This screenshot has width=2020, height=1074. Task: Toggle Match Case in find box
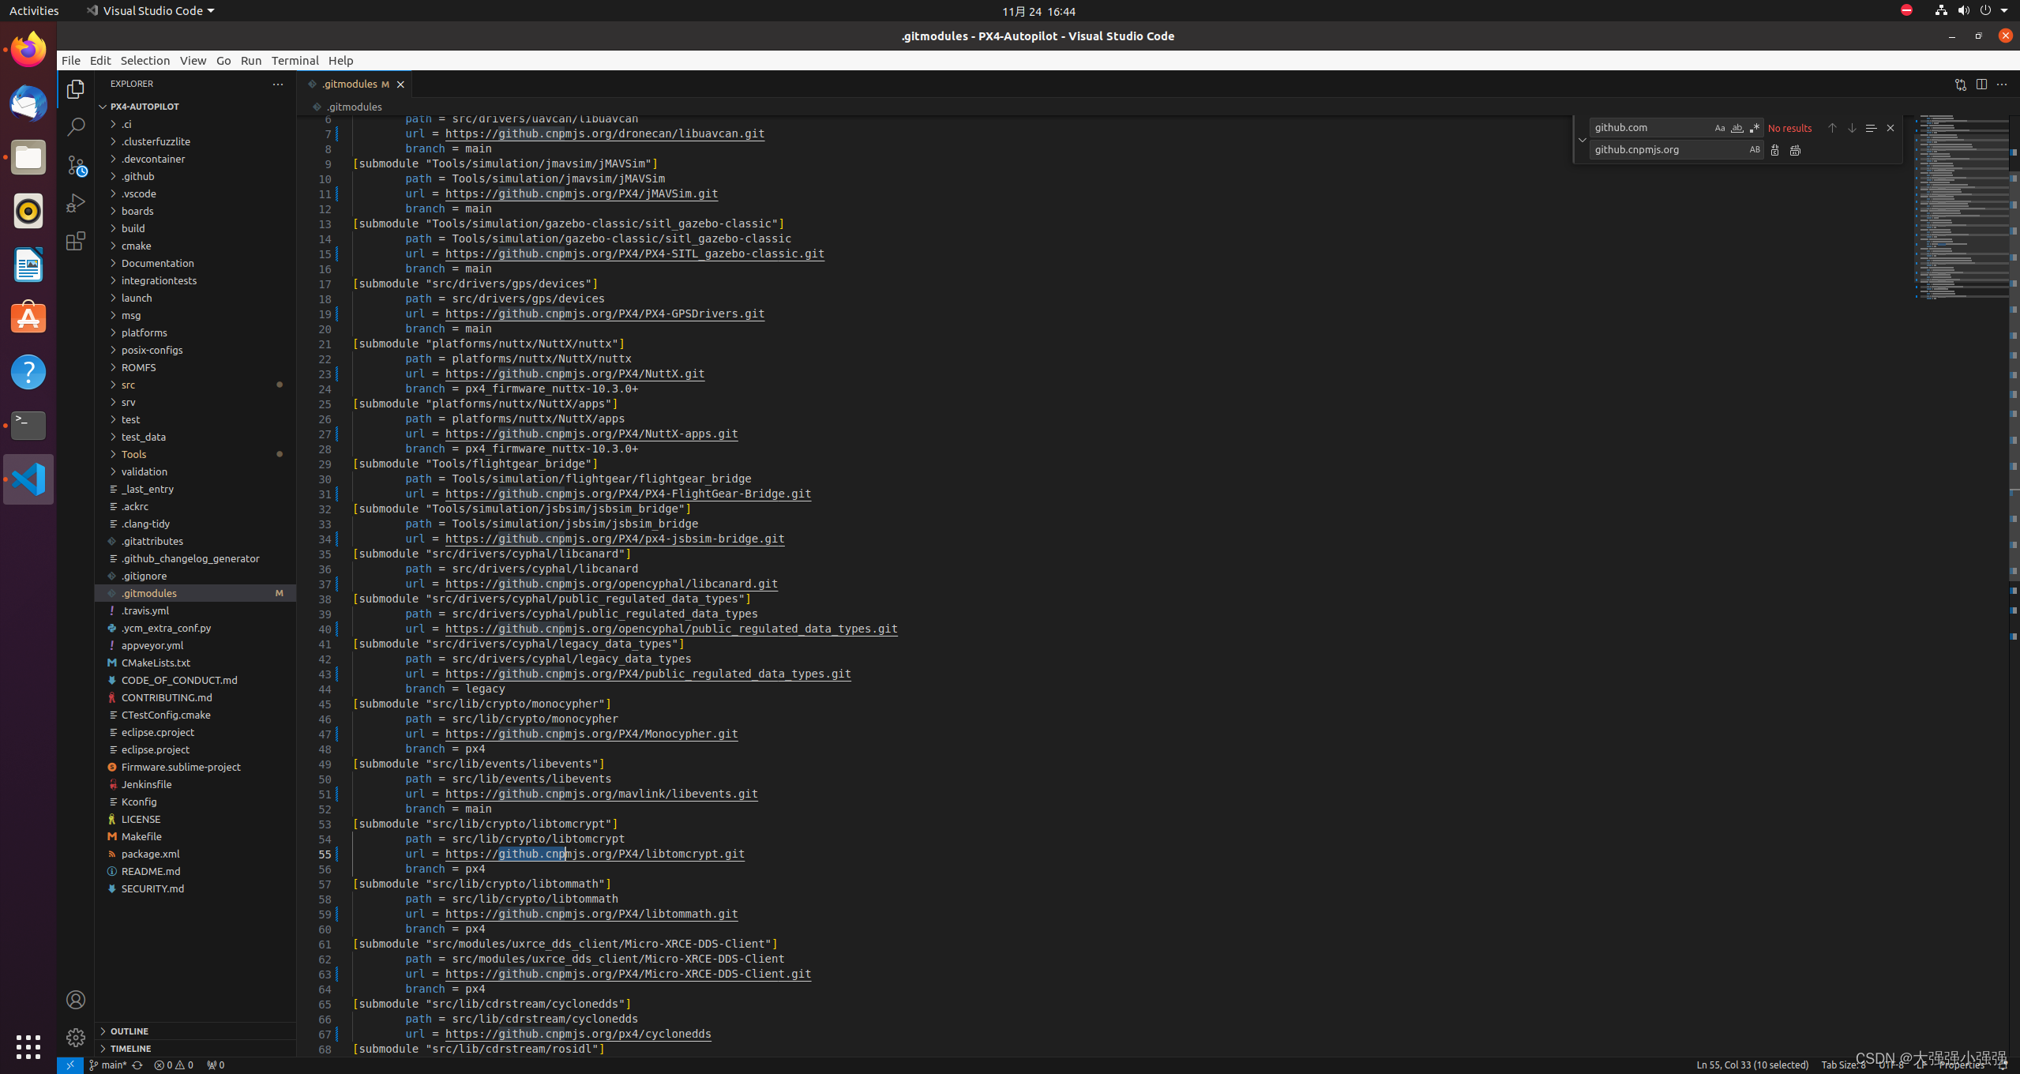click(1719, 128)
